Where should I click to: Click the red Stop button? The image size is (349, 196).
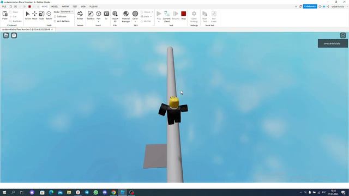pos(183,15)
